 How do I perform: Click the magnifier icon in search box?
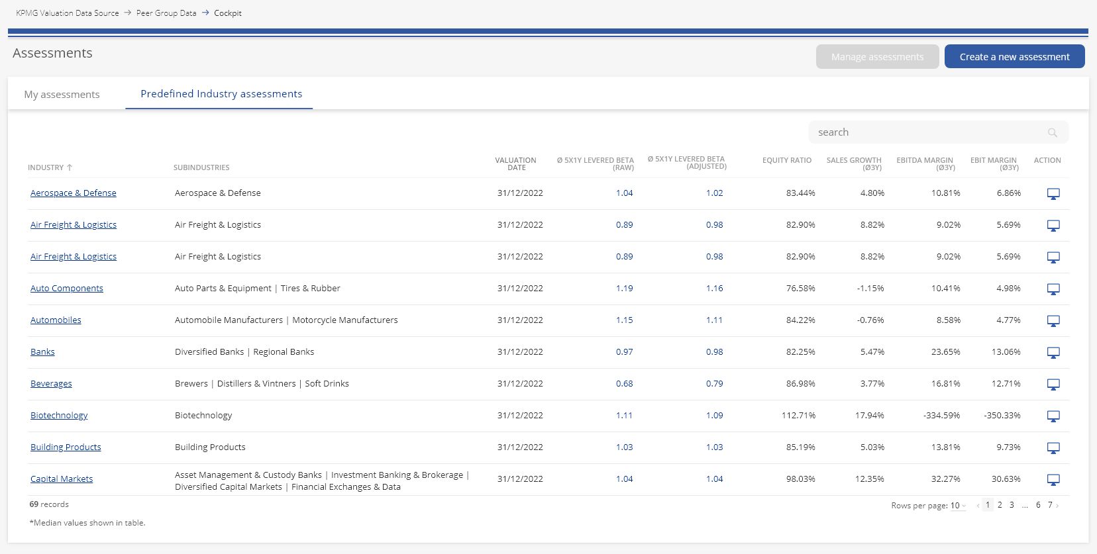point(1052,133)
